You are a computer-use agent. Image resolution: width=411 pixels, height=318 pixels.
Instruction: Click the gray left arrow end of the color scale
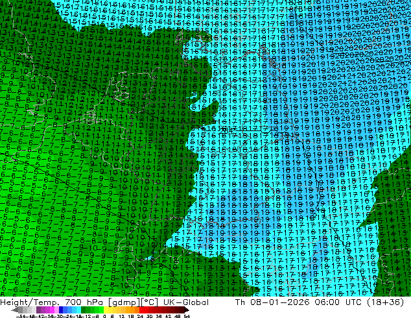pyautogui.click(x=15, y=310)
